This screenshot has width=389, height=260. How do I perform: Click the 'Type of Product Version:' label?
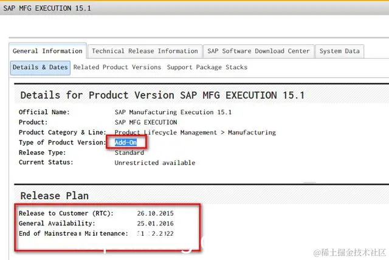point(62,143)
